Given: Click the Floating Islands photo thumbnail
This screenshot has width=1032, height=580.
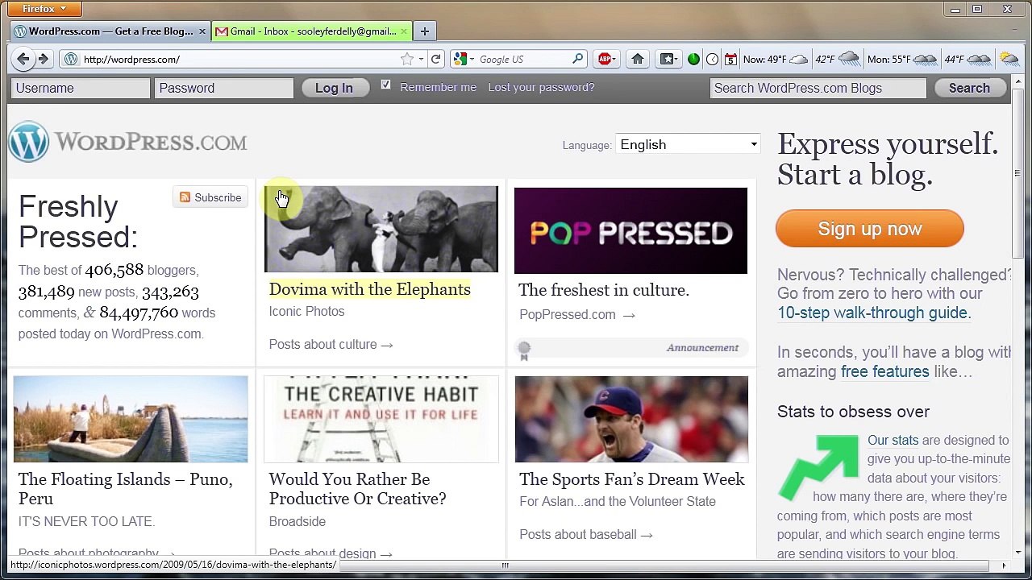Looking at the screenshot, I should (131, 419).
